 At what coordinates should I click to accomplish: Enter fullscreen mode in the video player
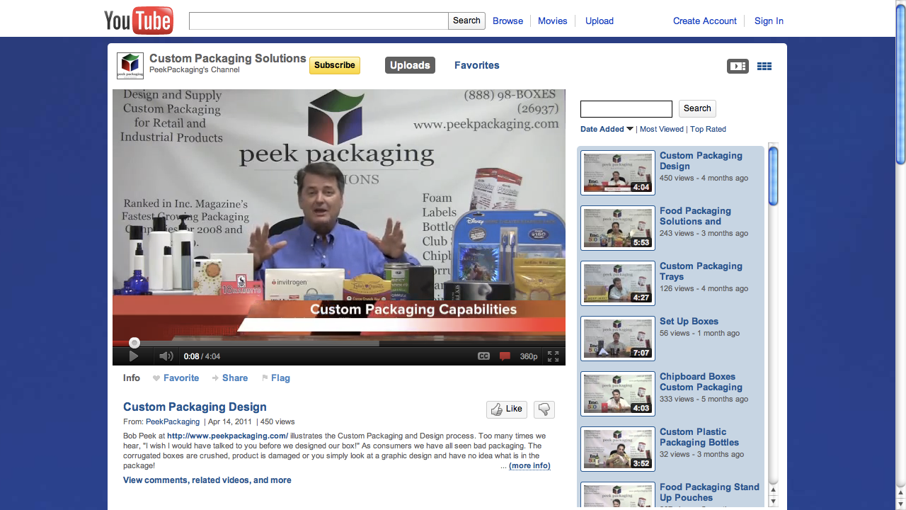click(553, 356)
